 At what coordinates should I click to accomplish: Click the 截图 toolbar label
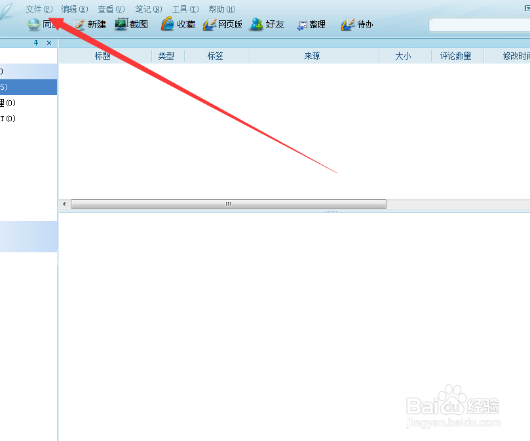click(139, 24)
